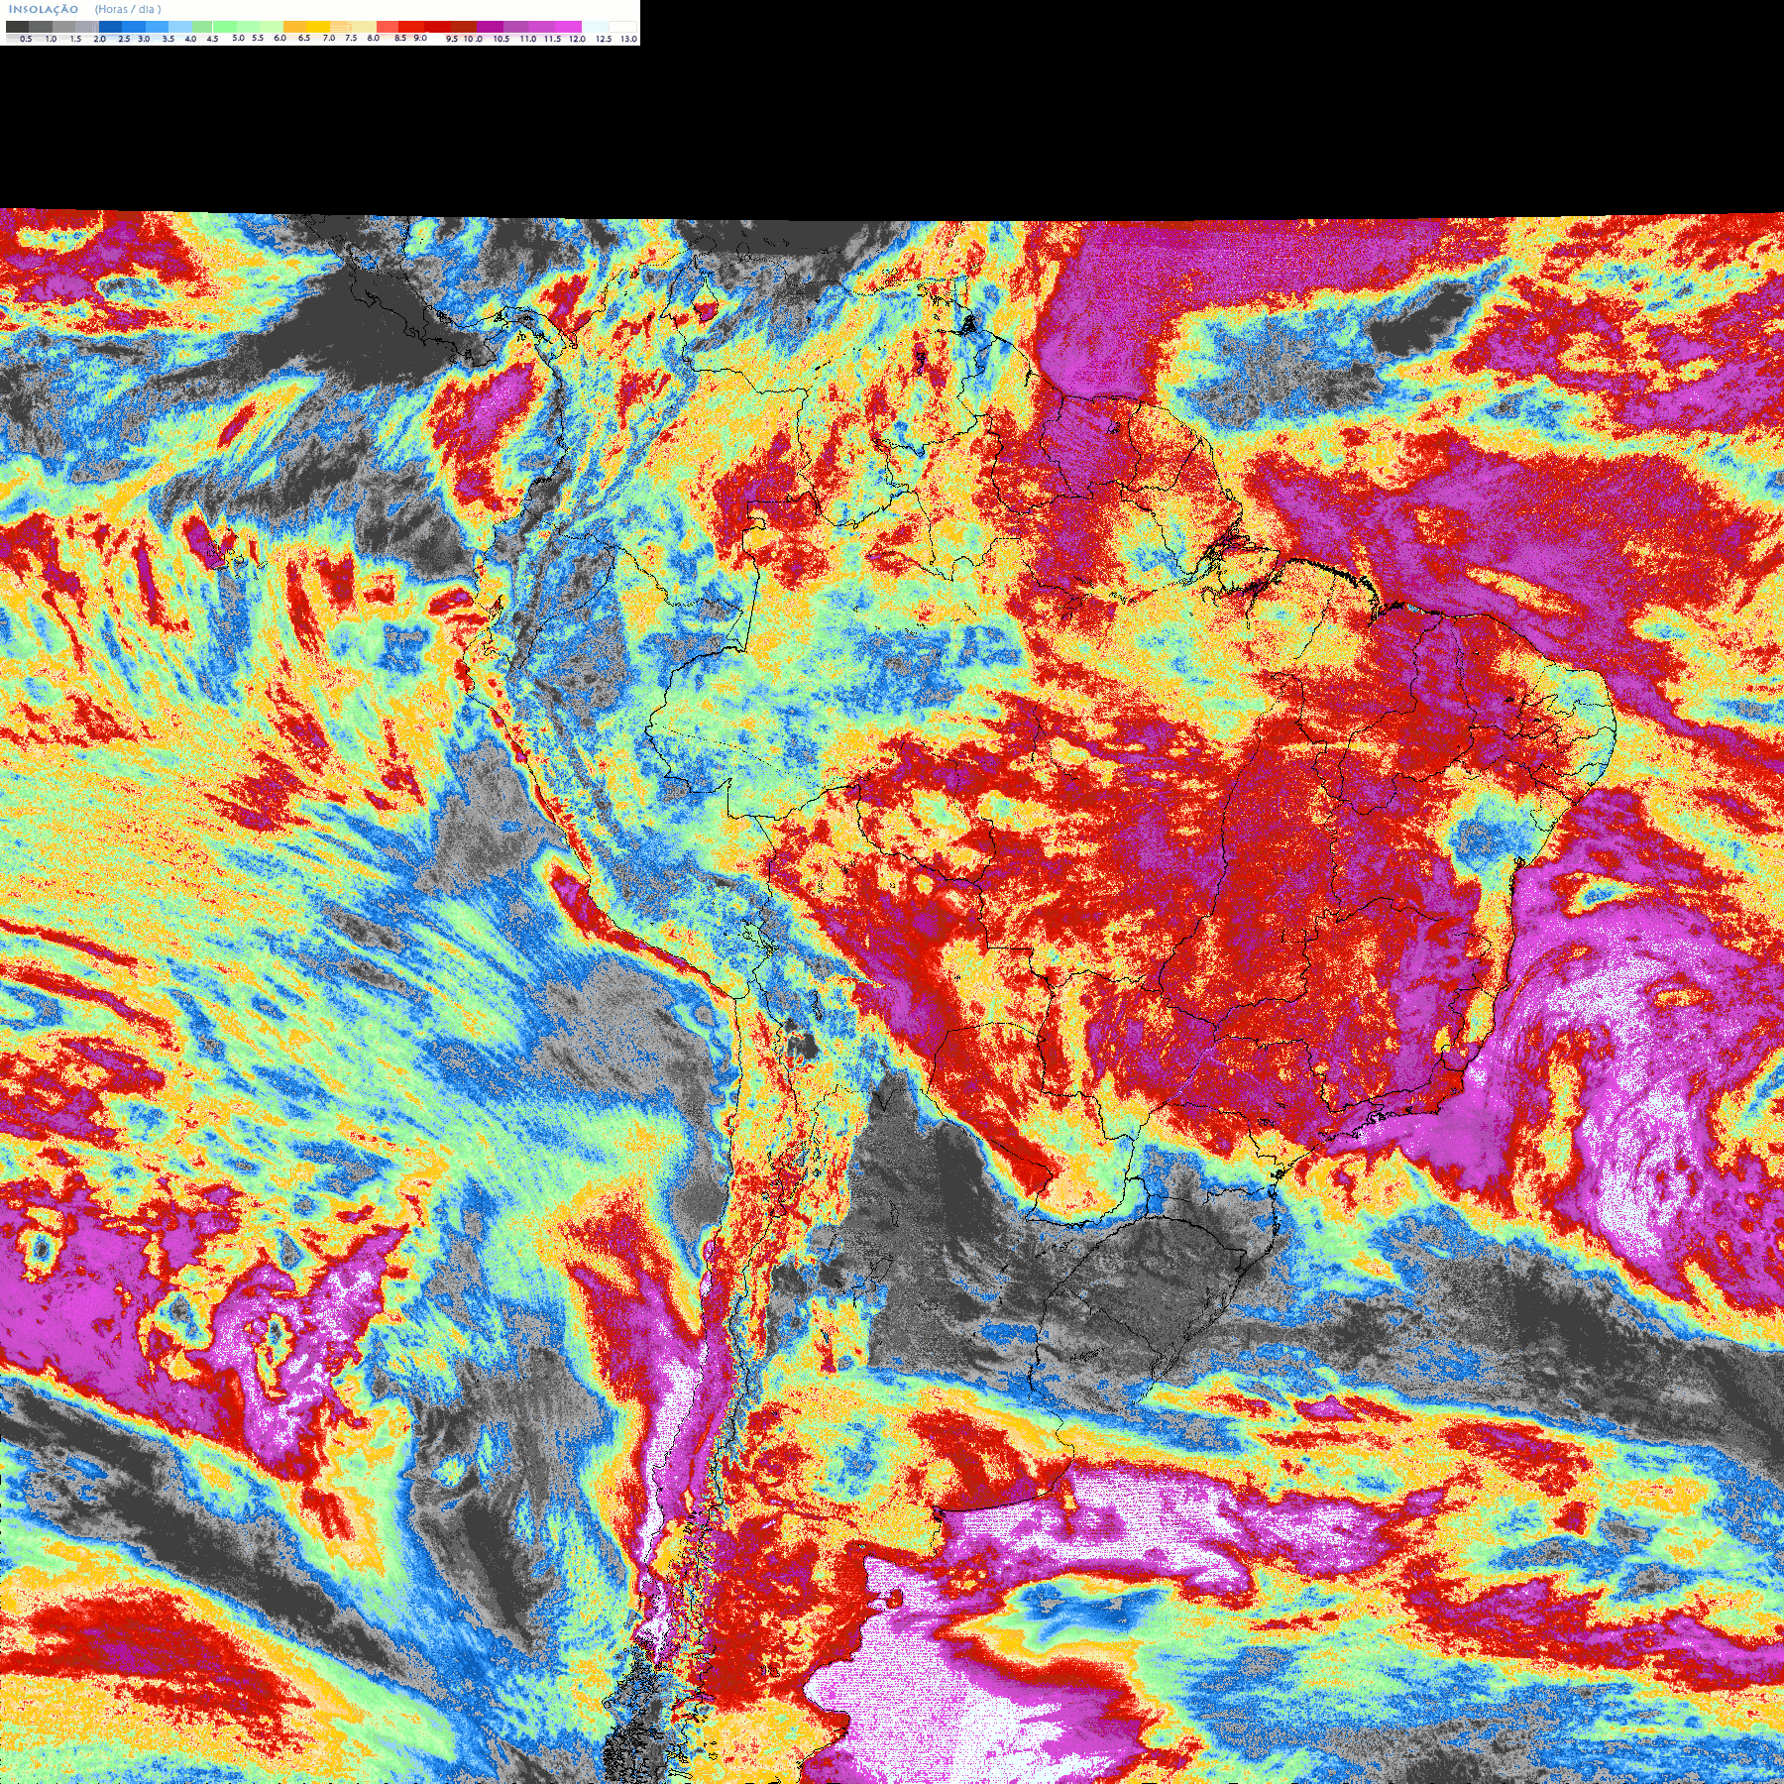
Task: Click the 8.0 legend value
Action: pos(374,38)
